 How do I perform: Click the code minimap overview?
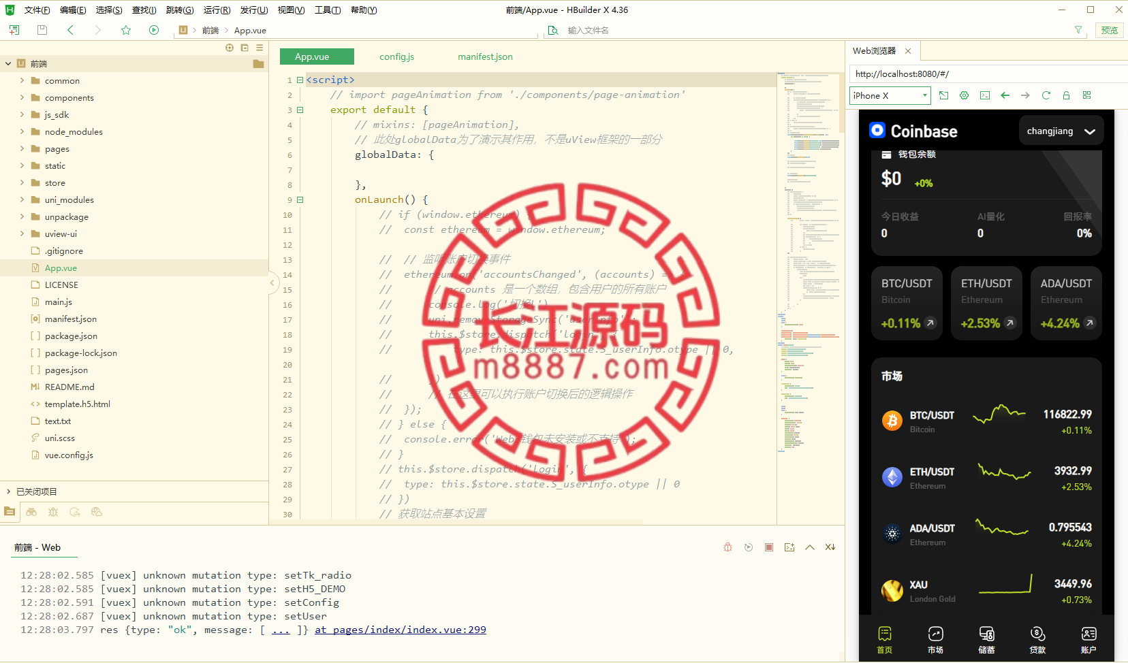point(808,262)
